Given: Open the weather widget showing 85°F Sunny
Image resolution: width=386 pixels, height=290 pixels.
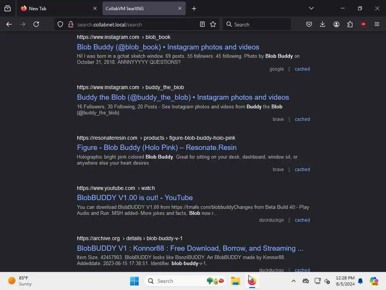Looking at the screenshot, I should tap(20, 281).
